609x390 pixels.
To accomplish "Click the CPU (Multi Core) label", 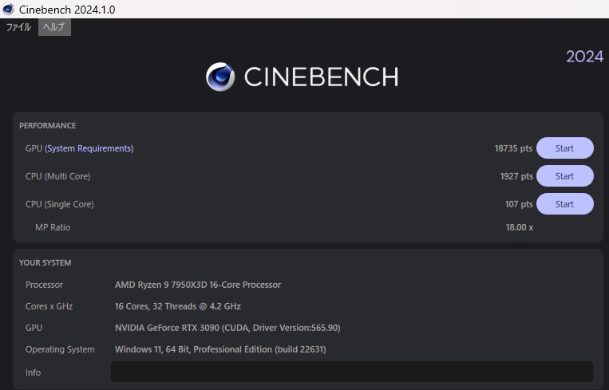I will point(58,176).
